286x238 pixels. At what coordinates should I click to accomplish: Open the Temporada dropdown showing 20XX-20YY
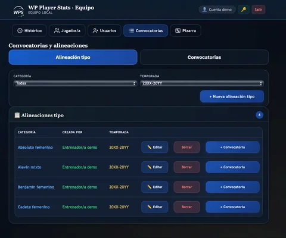(x=202, y=83)
